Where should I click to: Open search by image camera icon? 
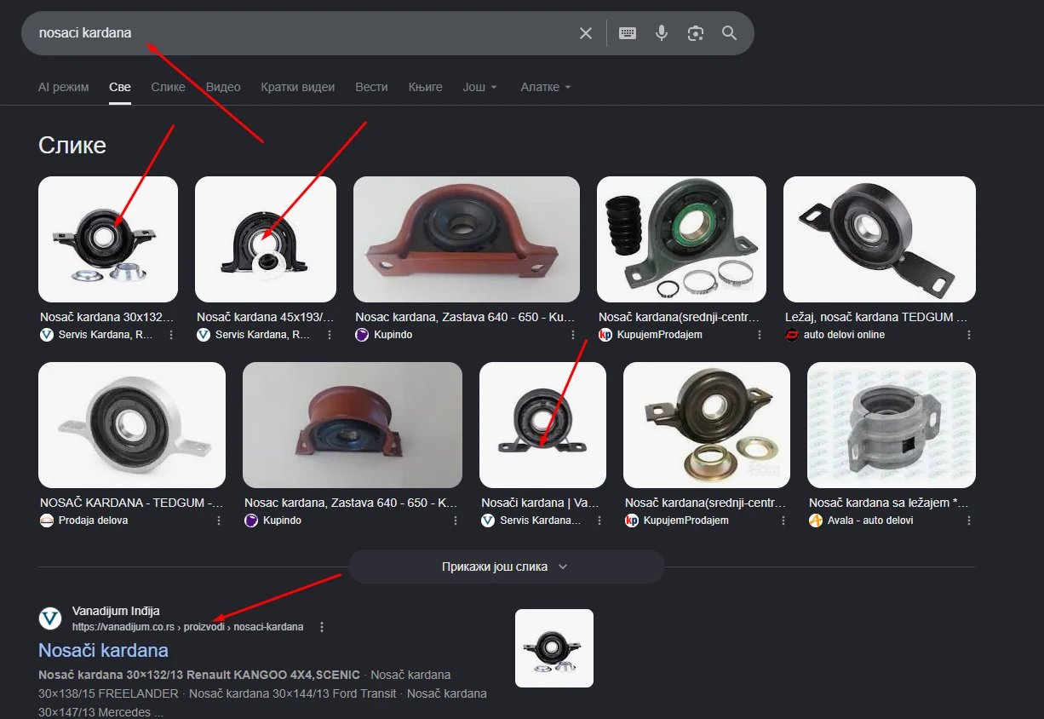tap(696, 33)
